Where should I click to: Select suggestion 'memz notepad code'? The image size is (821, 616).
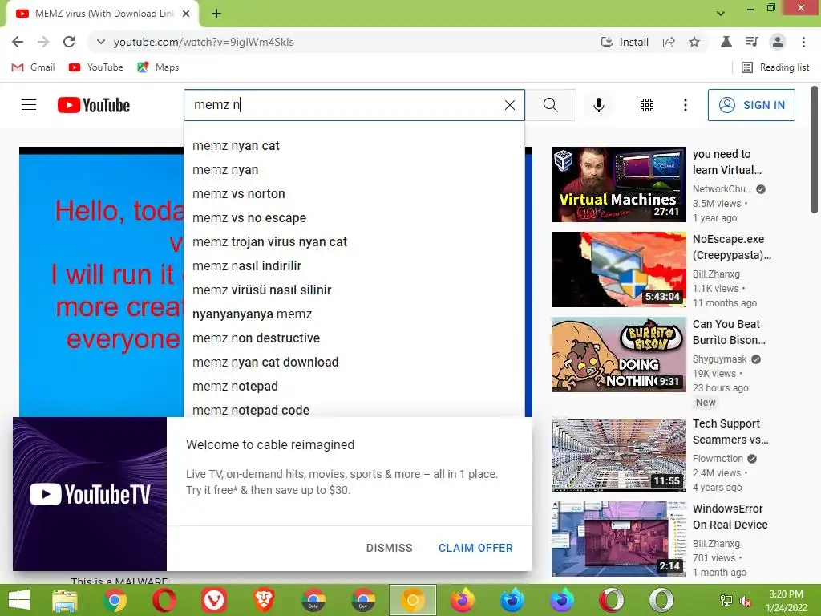coord(354,410)
